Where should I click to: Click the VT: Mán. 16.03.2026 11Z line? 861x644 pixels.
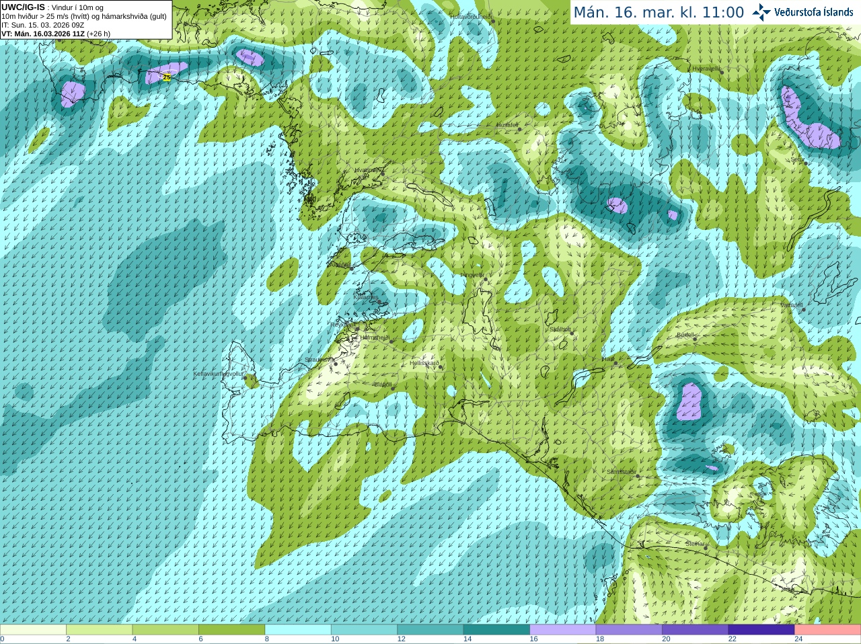pyautogui.click(x=56, y=34)
